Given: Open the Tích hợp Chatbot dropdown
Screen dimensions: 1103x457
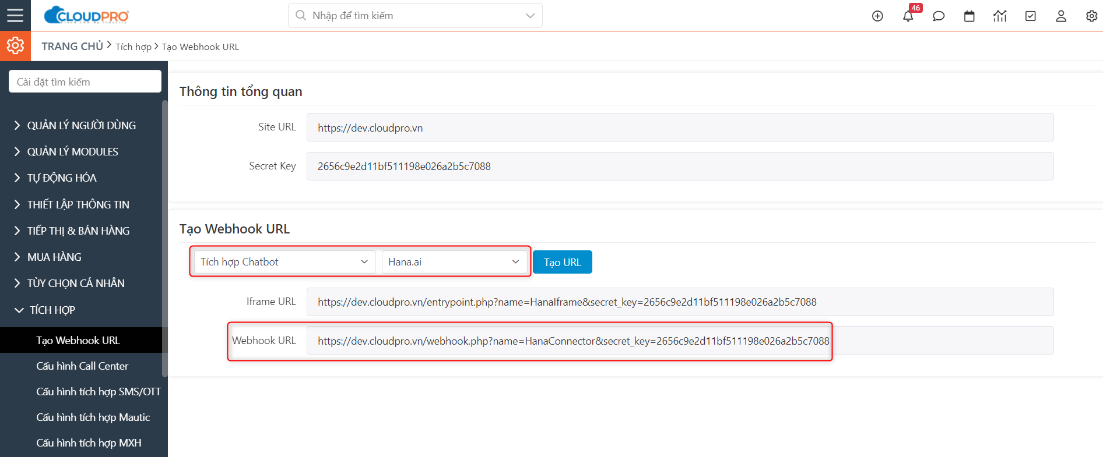Looking at the screenshot, I should (284, 262).
